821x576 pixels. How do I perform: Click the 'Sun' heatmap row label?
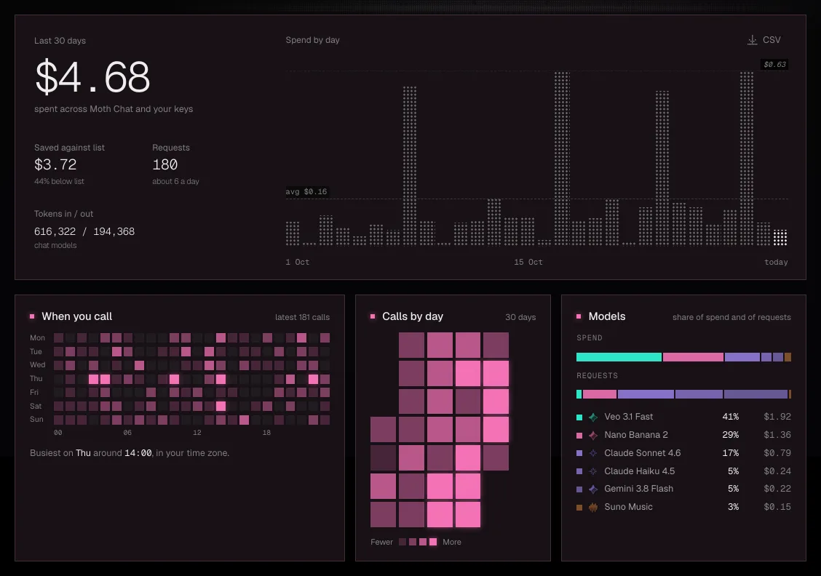coord(36,419)
